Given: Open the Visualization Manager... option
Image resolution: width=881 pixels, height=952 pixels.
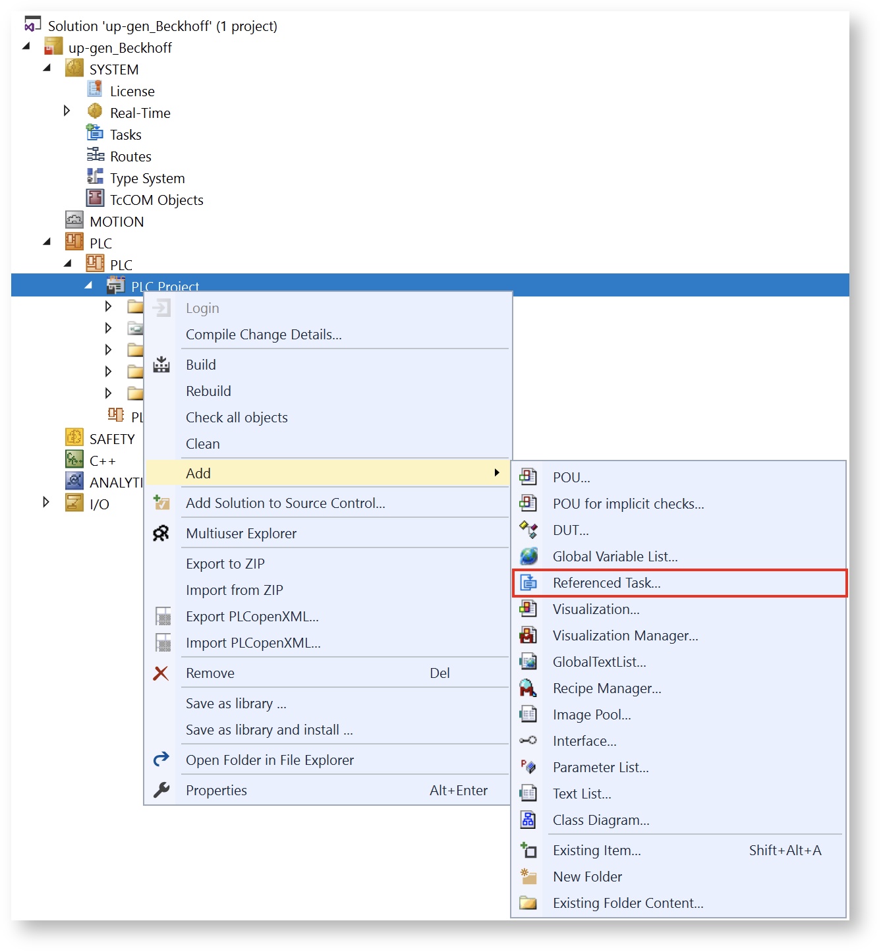Looking at the screenshot, I should click(x=625, y=636).
